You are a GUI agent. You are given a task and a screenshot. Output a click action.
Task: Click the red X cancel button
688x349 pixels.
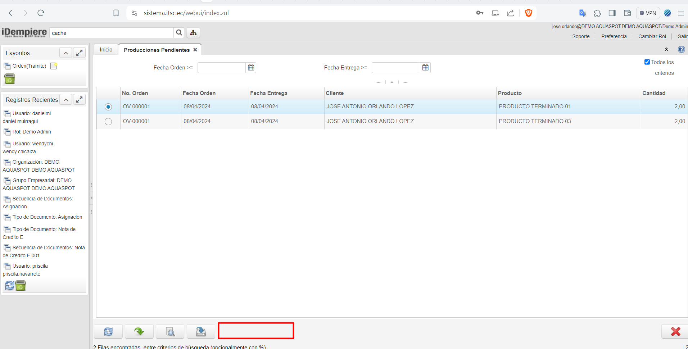(x=675, y=331)
